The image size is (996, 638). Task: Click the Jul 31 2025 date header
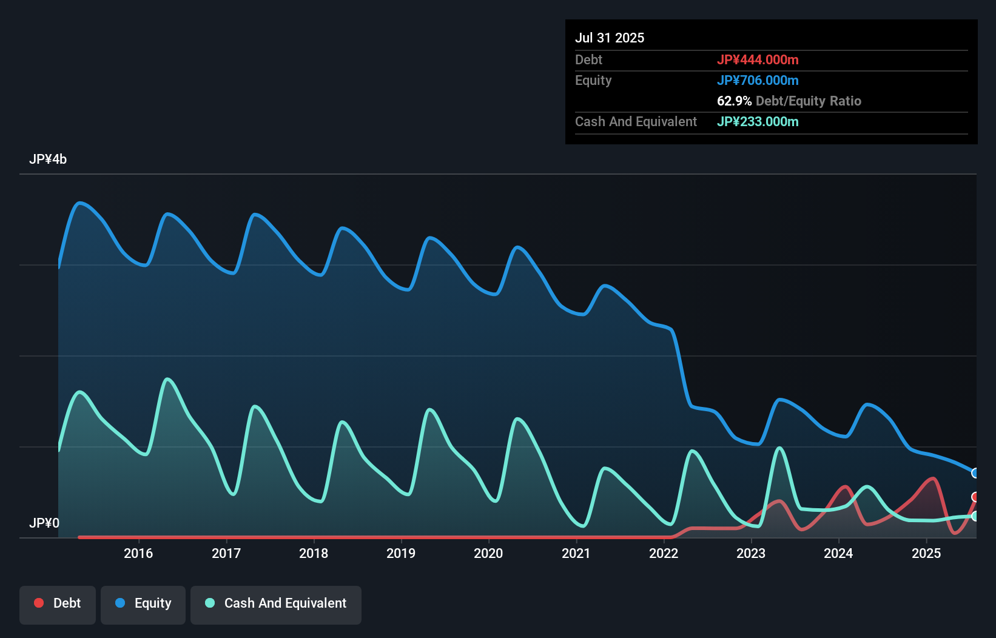coord(609,37)
